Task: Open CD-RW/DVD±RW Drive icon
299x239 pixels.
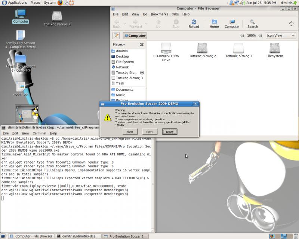Action: click(x=166, y=52)
